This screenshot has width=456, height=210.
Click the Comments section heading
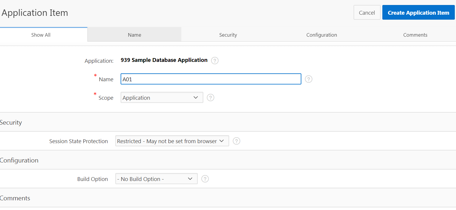pos(15,198)
